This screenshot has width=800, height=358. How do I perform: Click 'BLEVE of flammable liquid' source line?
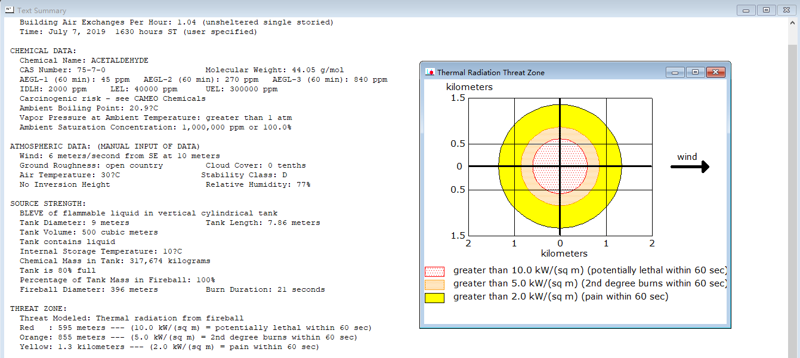tap(149, 213)
